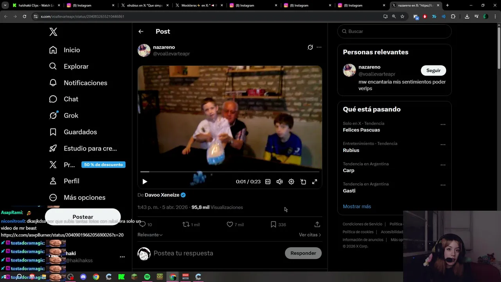Reload the page
The width and height of the screenshot is (501, 282).
pyautogui.click(x=24, y=16)
